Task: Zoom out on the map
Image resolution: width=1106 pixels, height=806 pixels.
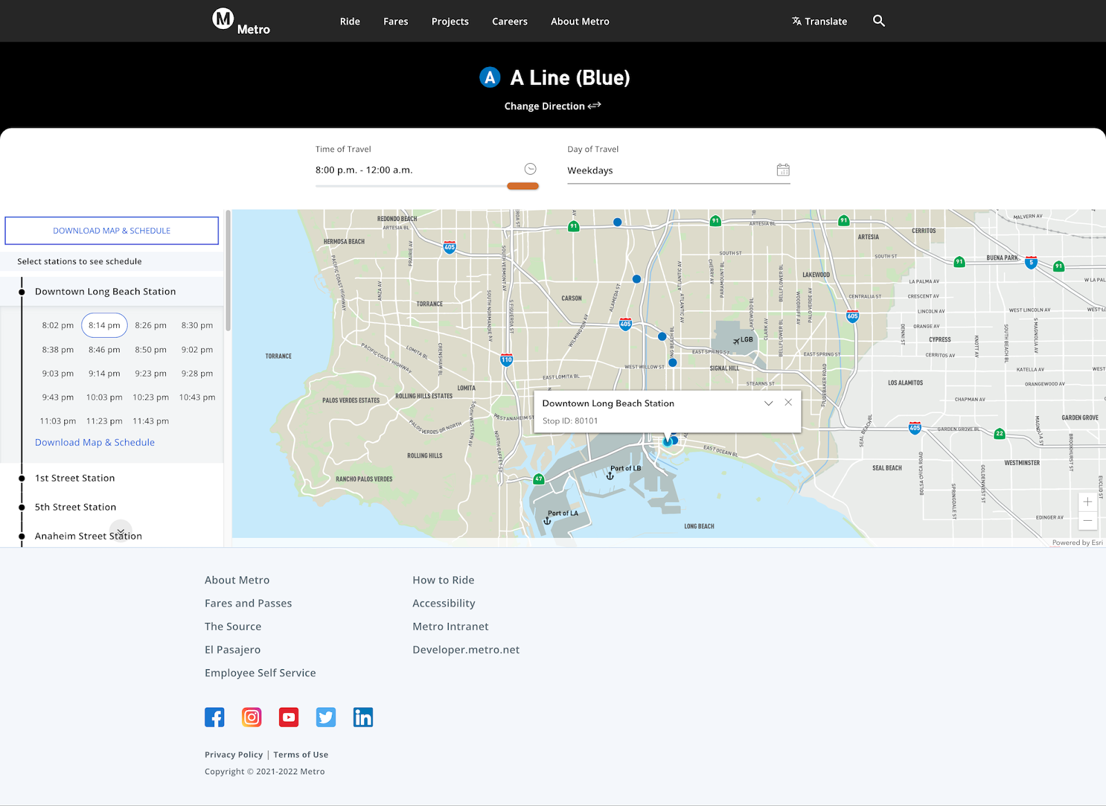Action: 1087,520
